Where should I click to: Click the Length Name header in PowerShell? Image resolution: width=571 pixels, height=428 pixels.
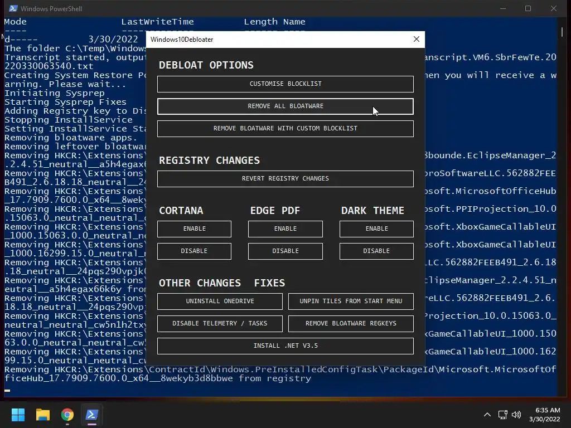click(274, 22)
